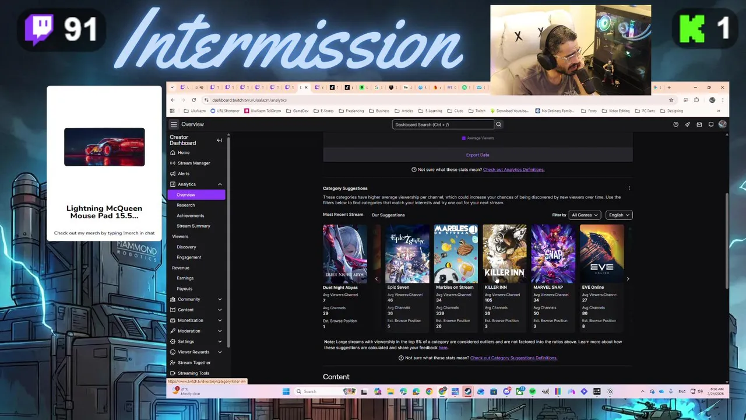Viewport: 746px width, 420px height.
Task: Open the inbox mail icon in header
Action: tap(699, 124)
